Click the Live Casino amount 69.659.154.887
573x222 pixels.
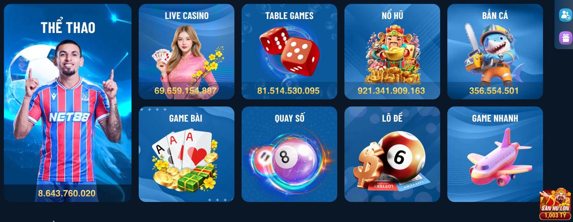pos(186,91)
